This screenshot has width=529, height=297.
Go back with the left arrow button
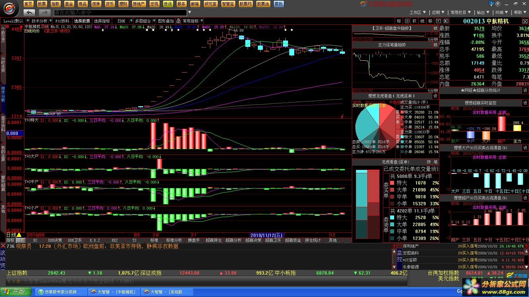29,12
